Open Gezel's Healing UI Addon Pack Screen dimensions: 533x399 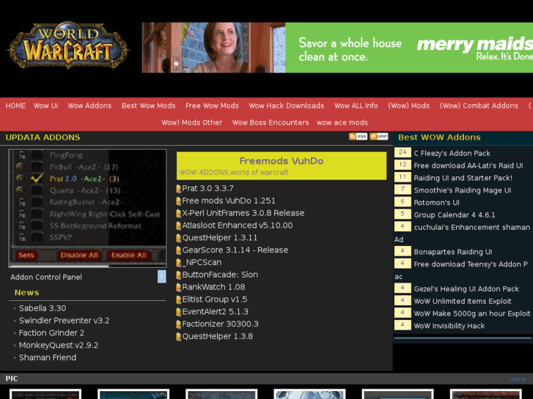coord(466,288)
